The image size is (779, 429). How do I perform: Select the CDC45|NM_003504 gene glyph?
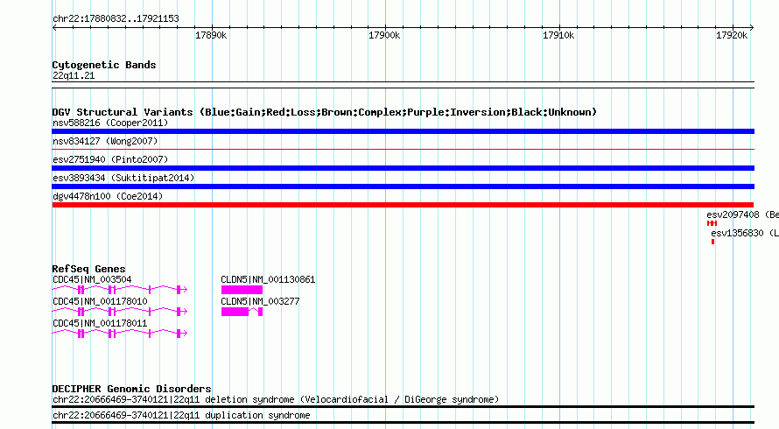click(x=120, y=289)
